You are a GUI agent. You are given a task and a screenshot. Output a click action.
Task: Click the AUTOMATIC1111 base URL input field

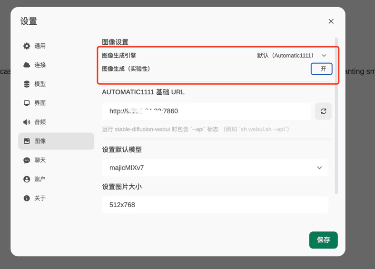(x=206, y=111)
